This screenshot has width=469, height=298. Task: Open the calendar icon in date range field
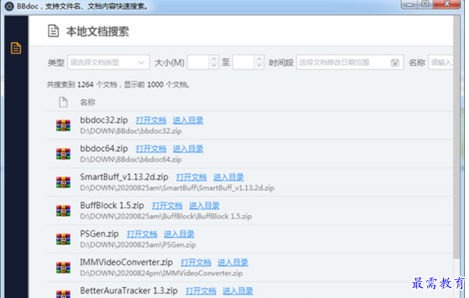point(394,62)
